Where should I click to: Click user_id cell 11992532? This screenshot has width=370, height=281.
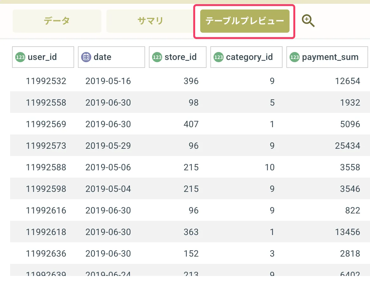(x=46, y=81)
